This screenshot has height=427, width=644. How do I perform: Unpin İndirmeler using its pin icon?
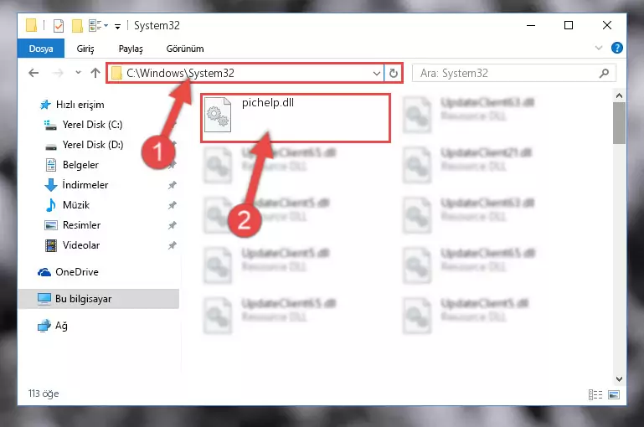[172, 185]
